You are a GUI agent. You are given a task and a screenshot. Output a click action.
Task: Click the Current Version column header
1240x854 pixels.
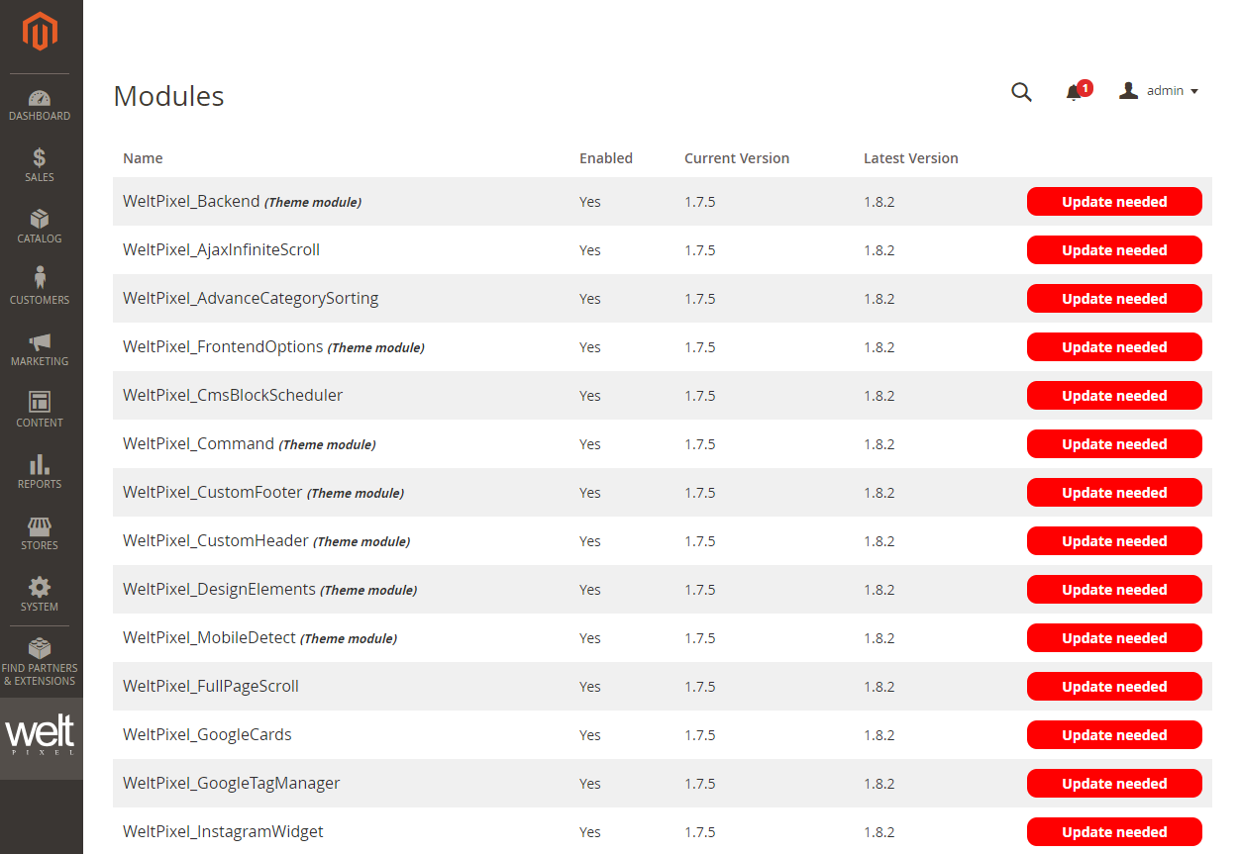tap(737, 158)
